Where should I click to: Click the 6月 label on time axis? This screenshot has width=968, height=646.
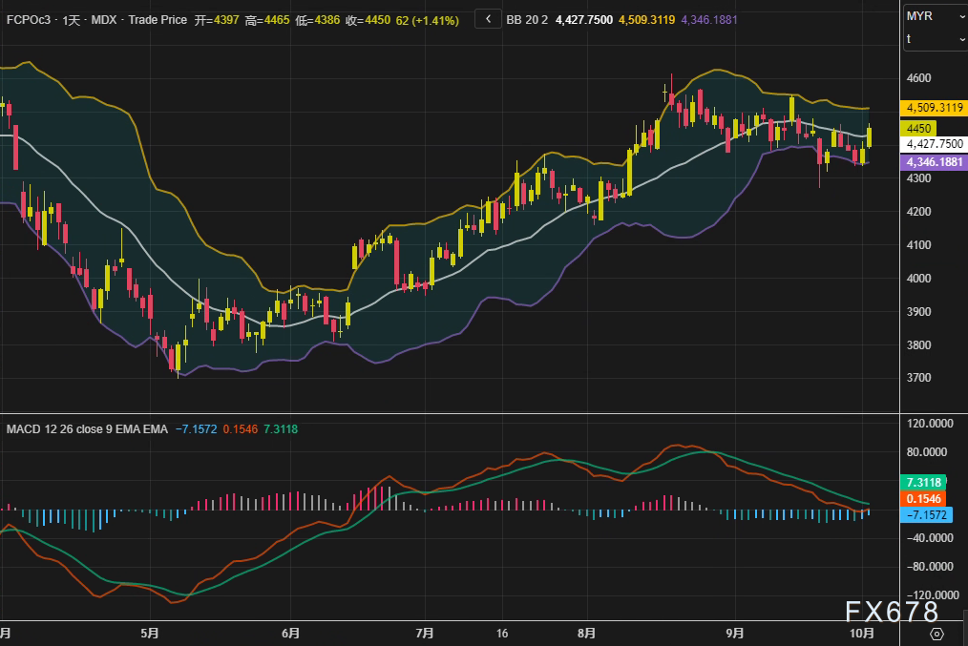(291, 633)
